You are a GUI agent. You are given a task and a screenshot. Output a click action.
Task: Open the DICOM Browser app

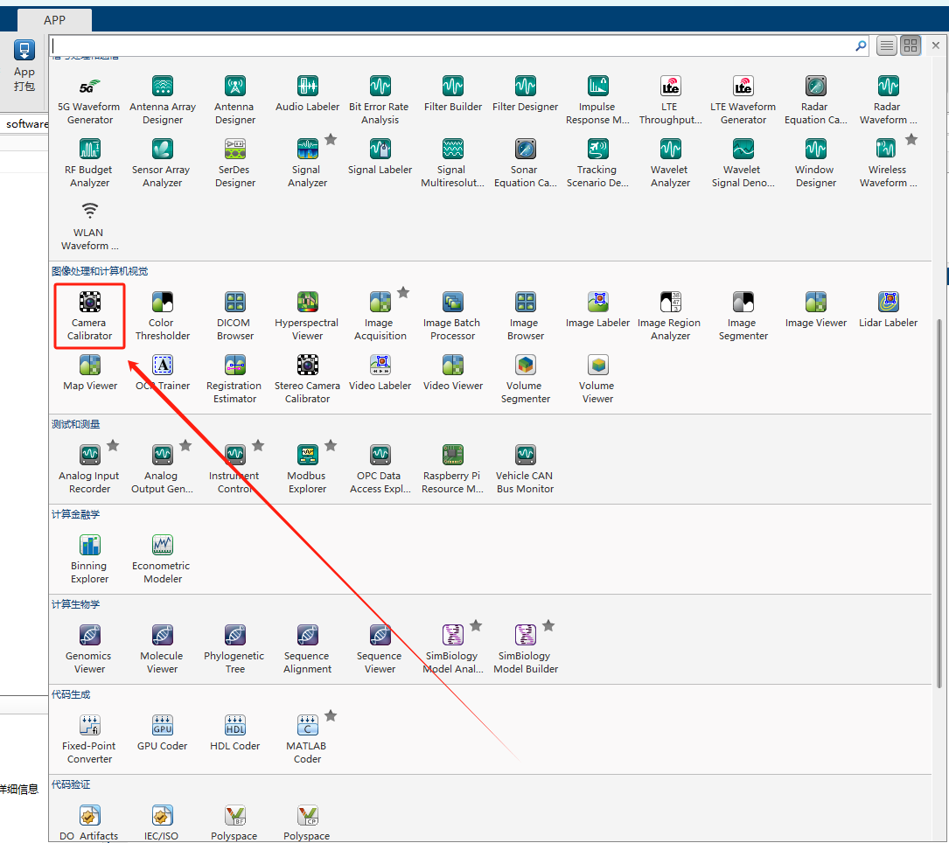(x=234, y=316)
